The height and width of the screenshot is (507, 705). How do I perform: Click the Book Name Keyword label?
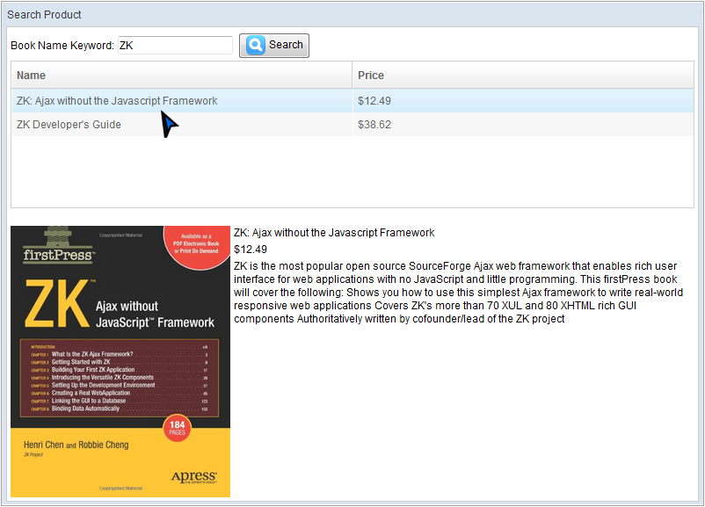pyautogui.click(x=62, y=46)
